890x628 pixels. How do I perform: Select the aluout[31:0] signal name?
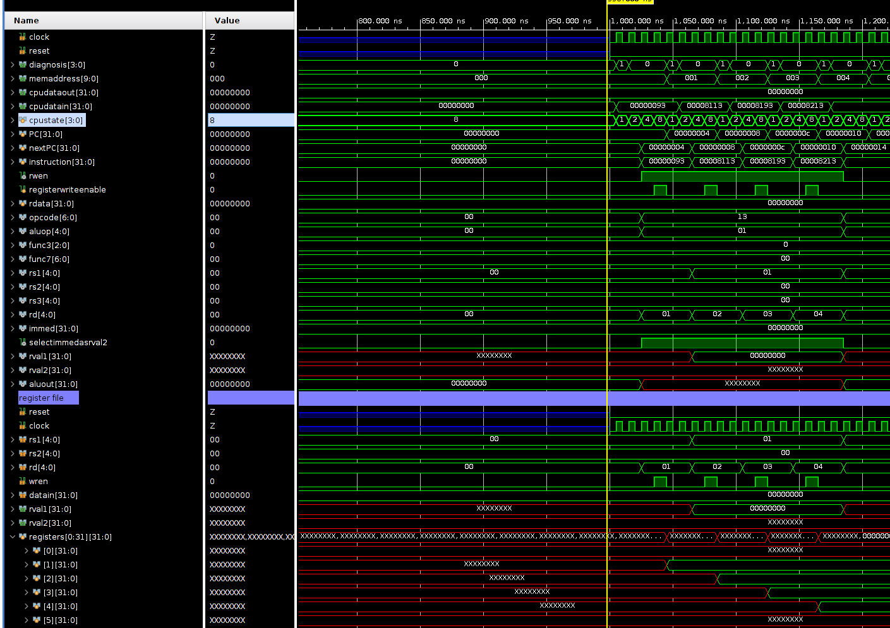pyautogui.click(x=53, y=384)
